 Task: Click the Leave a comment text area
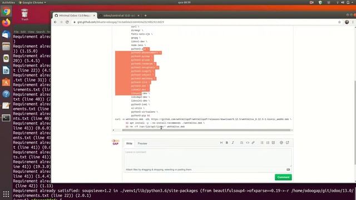(x=207, y=158)
